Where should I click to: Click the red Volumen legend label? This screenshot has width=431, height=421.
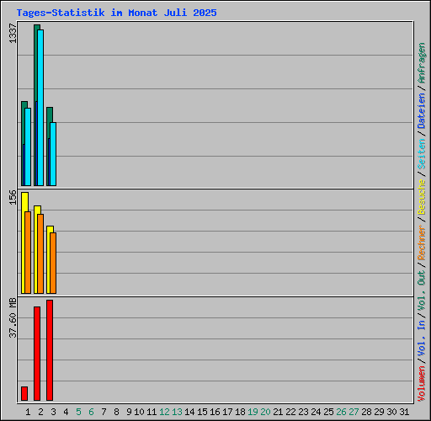click(x=422, y=383)
